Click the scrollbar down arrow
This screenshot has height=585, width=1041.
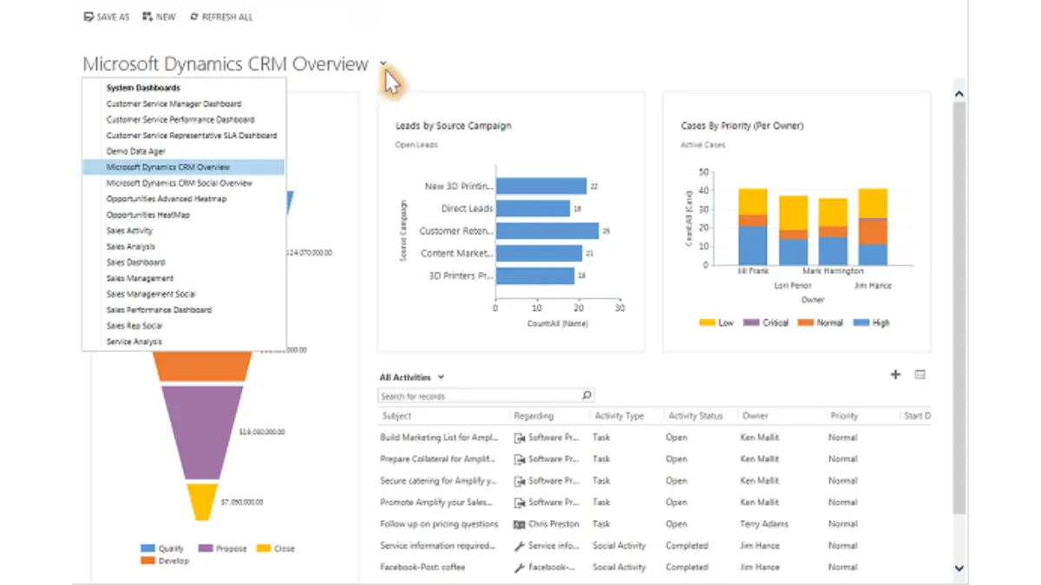pos(959,568)
